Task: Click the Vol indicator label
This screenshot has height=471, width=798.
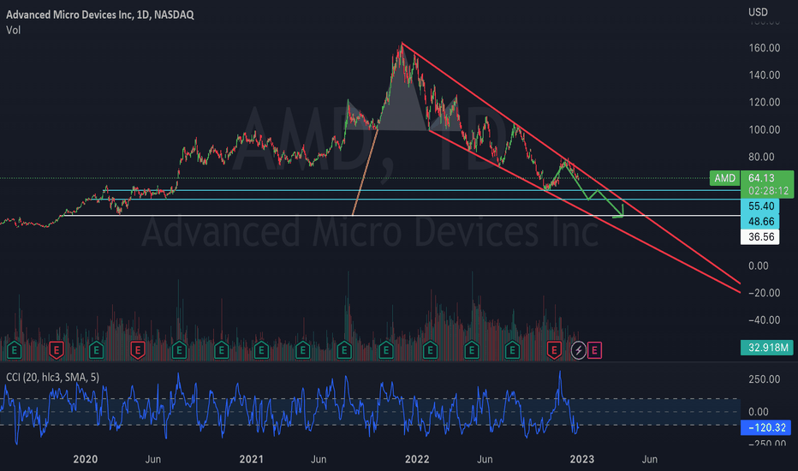Action: point(13,30)
